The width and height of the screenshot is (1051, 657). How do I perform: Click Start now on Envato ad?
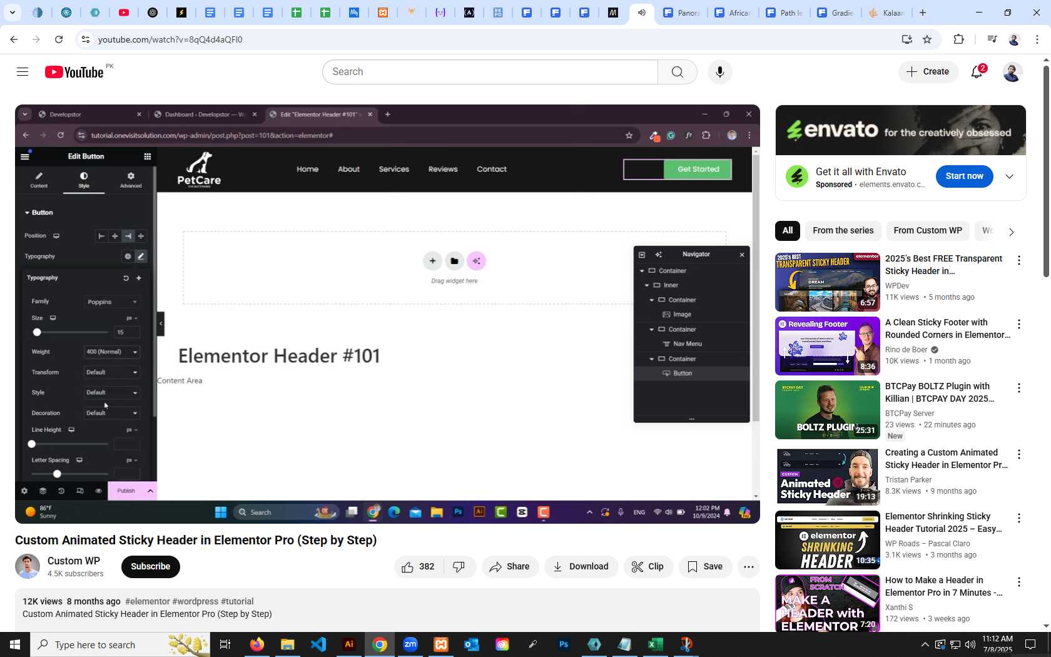[964, 176]
